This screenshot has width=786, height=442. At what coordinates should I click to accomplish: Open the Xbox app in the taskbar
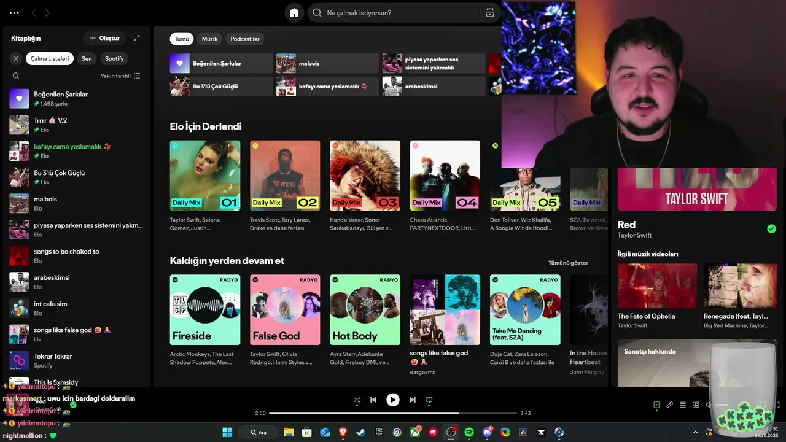tap(416, 432)
